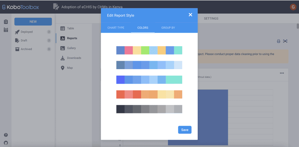The image size is (299, 147).
Task: Click the page vertical scrollbar thumb
Action: [298, 26]
